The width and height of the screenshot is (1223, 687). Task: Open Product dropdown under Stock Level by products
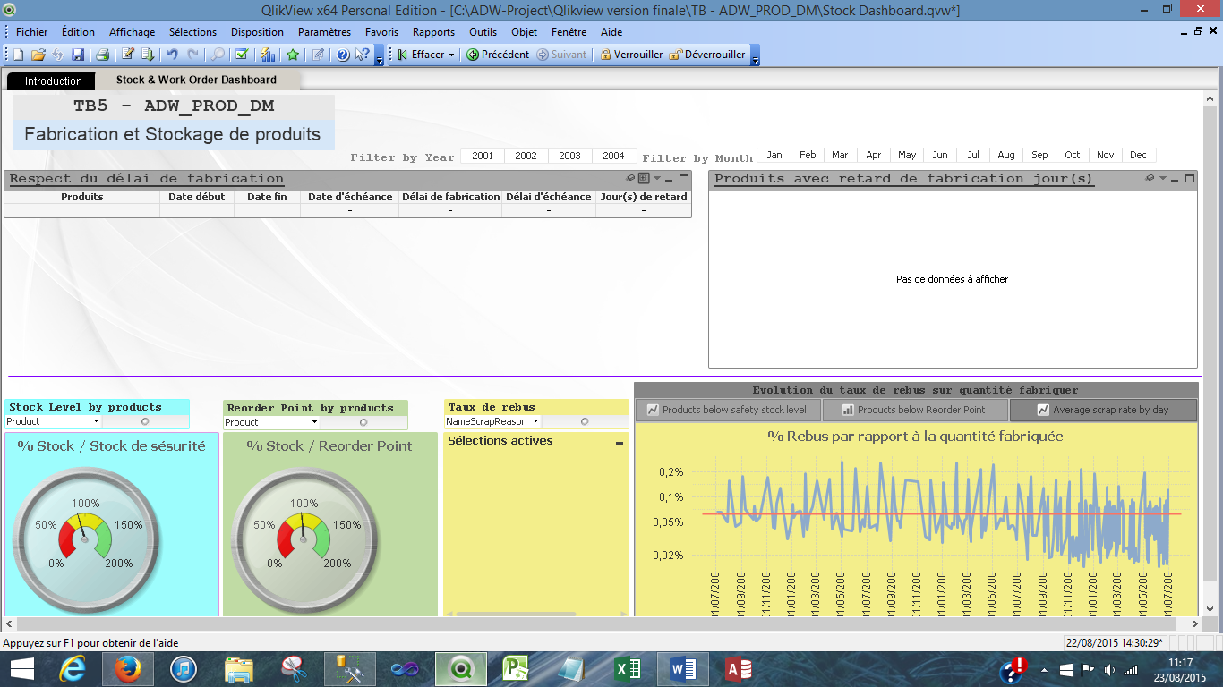tap(95, 421)
